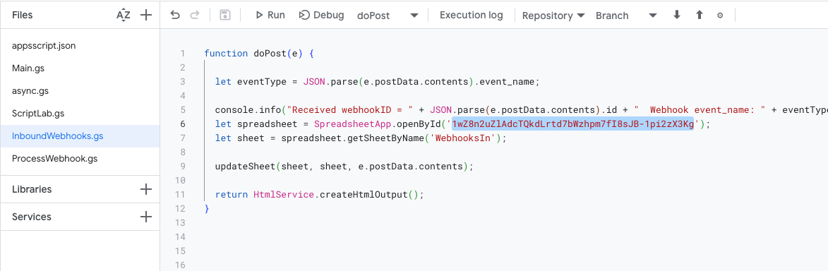Click the Files panel heading
828x271 pixels.
tap(22, 15)
